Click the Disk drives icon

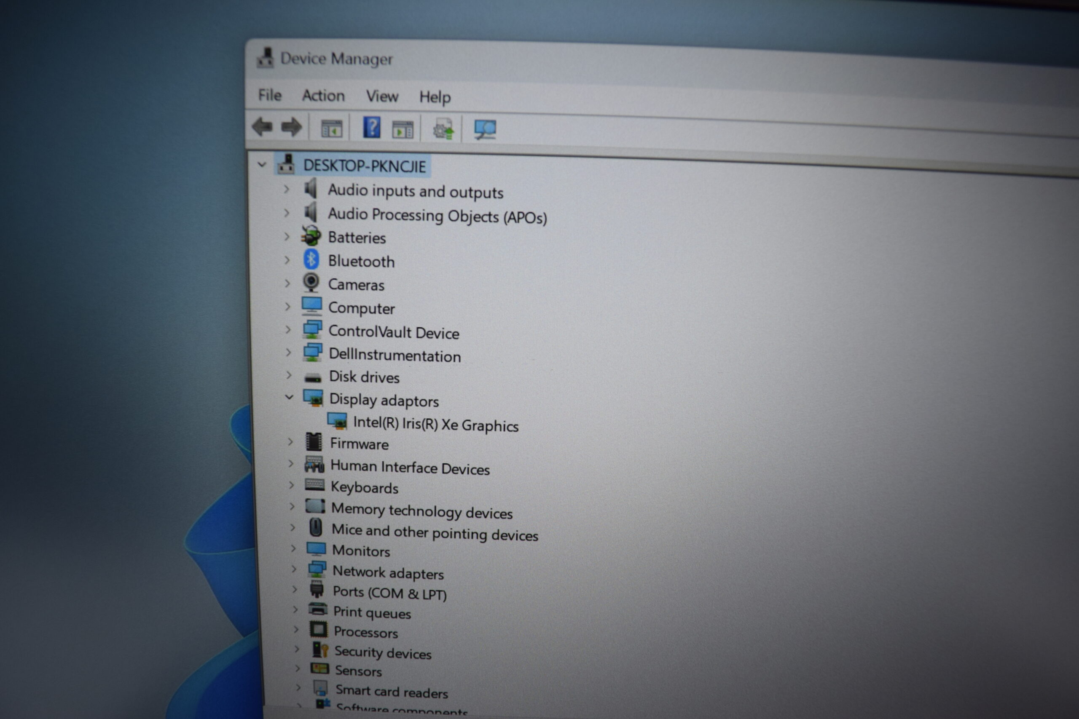[x=313, y=377]
